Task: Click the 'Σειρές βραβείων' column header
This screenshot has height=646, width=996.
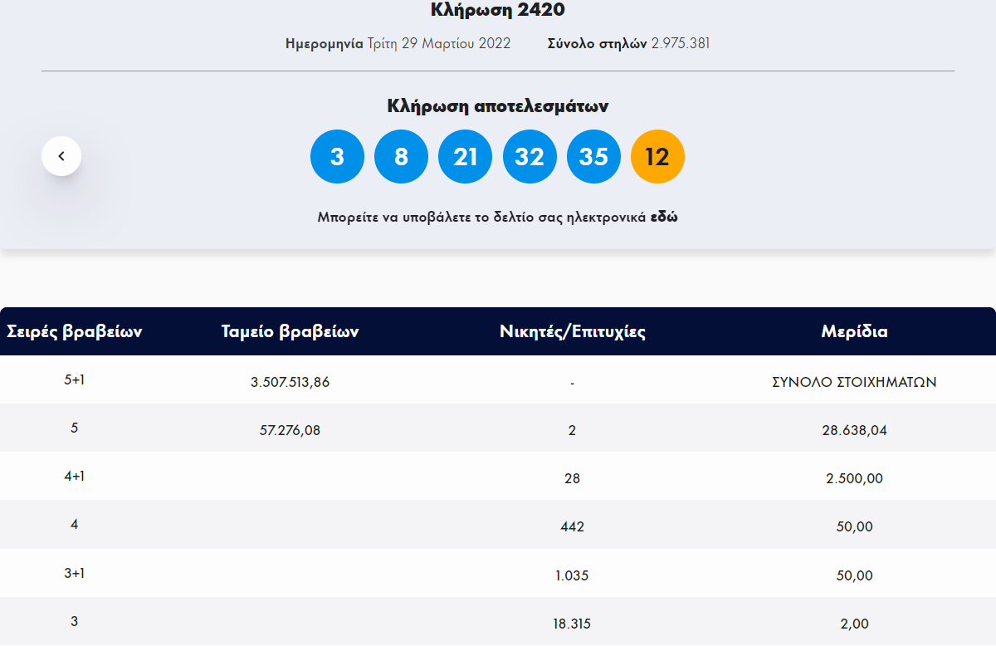Action: (x=75, y=332)
